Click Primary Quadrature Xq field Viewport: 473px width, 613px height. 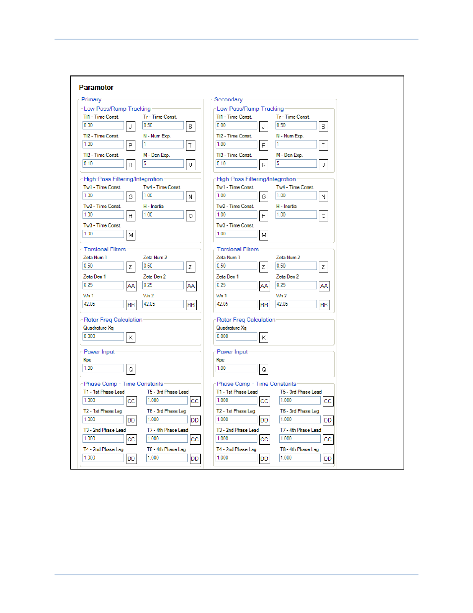point(103,337)
